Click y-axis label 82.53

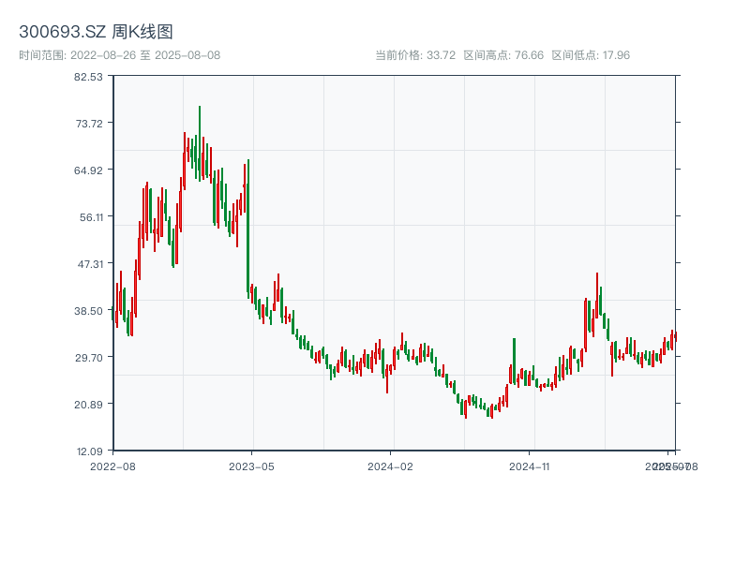pos(88,77)
